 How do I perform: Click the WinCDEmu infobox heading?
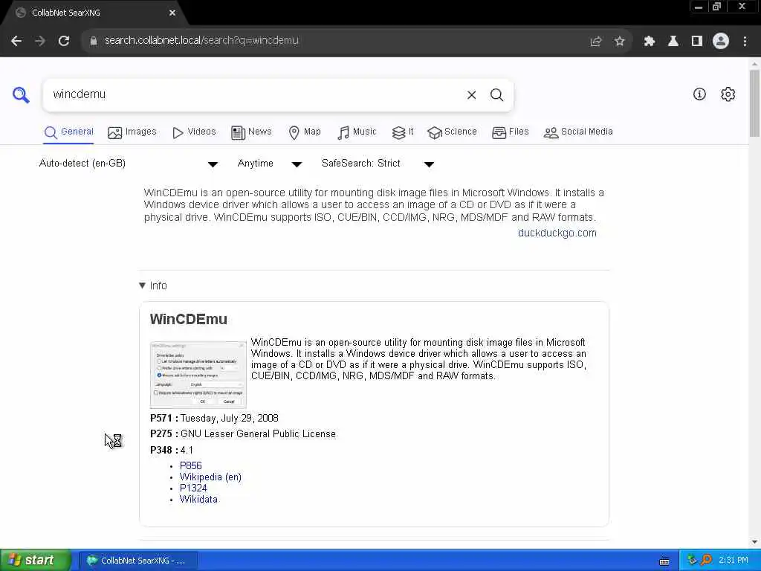pyautogui.click(x=188, y=320)
